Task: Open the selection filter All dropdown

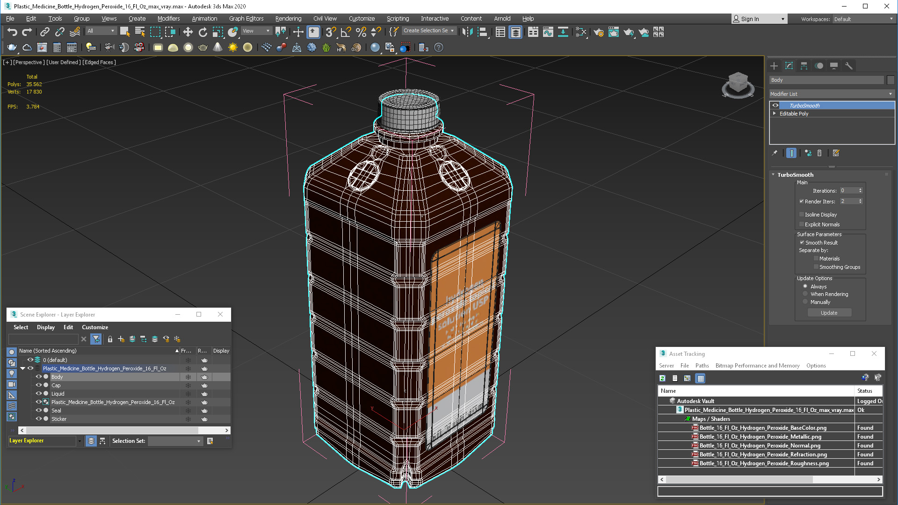Action: coord(101,31)
